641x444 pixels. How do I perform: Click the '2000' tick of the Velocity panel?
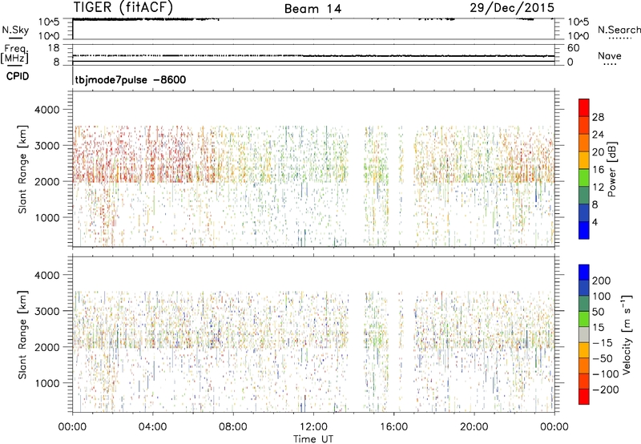pyautogui.click(x=46, y=348)
